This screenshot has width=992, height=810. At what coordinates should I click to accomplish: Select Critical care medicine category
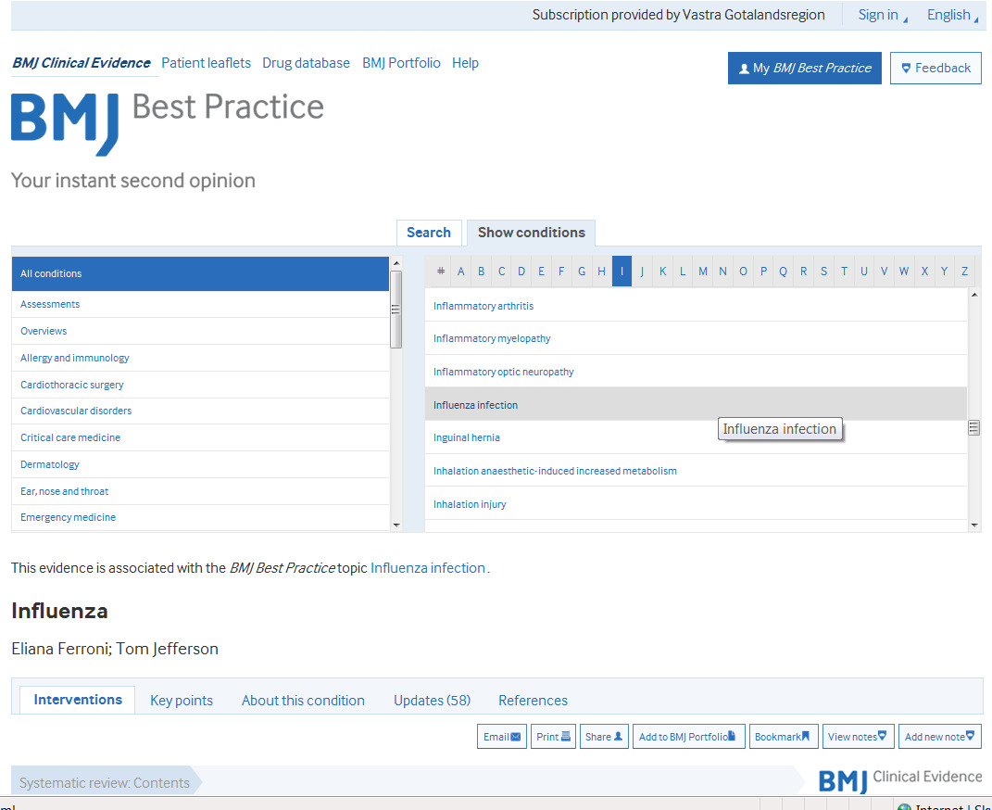pyautogui.click(x=201, y=438)
